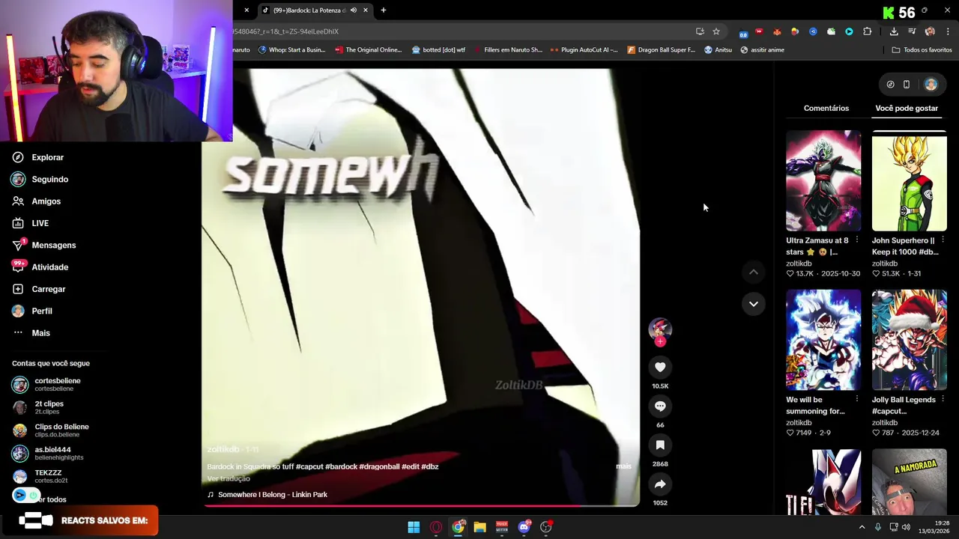Open Explorar in the TikTok sidebar
This screenshot has width=959, height=539.
pyautogui.click(x=37, y=157)
